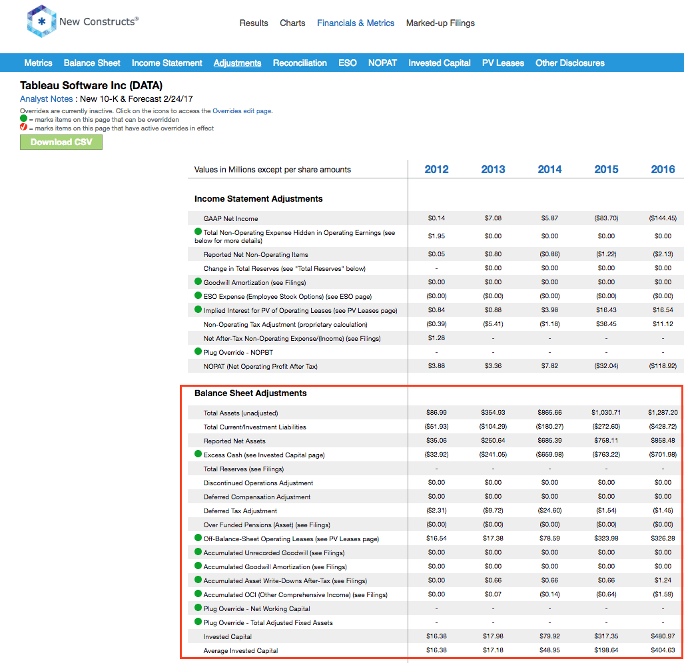The image size is (684, 663).
Task: Click GAAP Net Income value ($144.45)
Action: point(663,218)
